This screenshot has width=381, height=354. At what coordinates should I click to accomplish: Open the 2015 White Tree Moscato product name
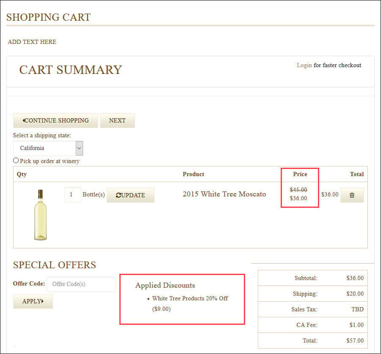coord(224,194)
